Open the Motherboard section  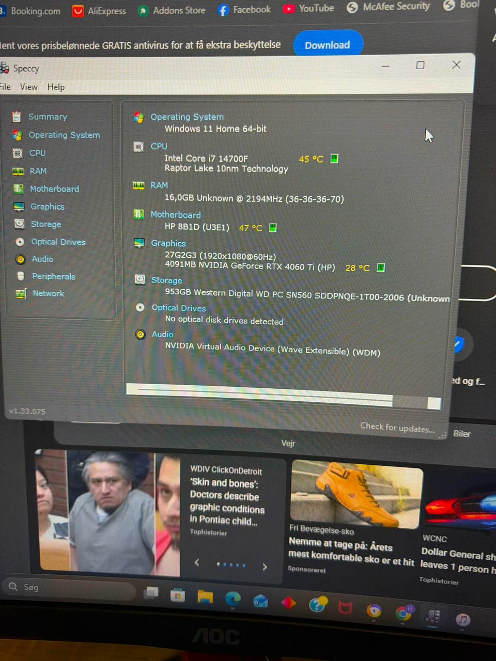(x=54, y=189)
